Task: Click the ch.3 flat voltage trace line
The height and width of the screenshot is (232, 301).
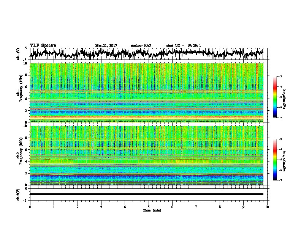Action: point(146,194)
